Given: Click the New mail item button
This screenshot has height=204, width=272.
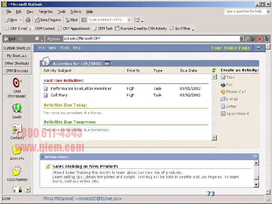Looking at the screenshot, I should [11, 20].
